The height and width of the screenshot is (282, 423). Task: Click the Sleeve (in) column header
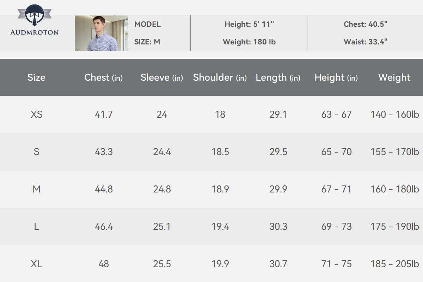(x=162, y=78)
